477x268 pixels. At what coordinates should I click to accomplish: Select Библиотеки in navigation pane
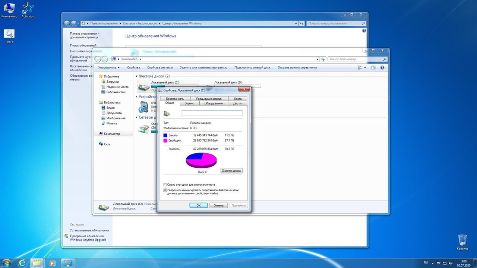click(110, 102)
